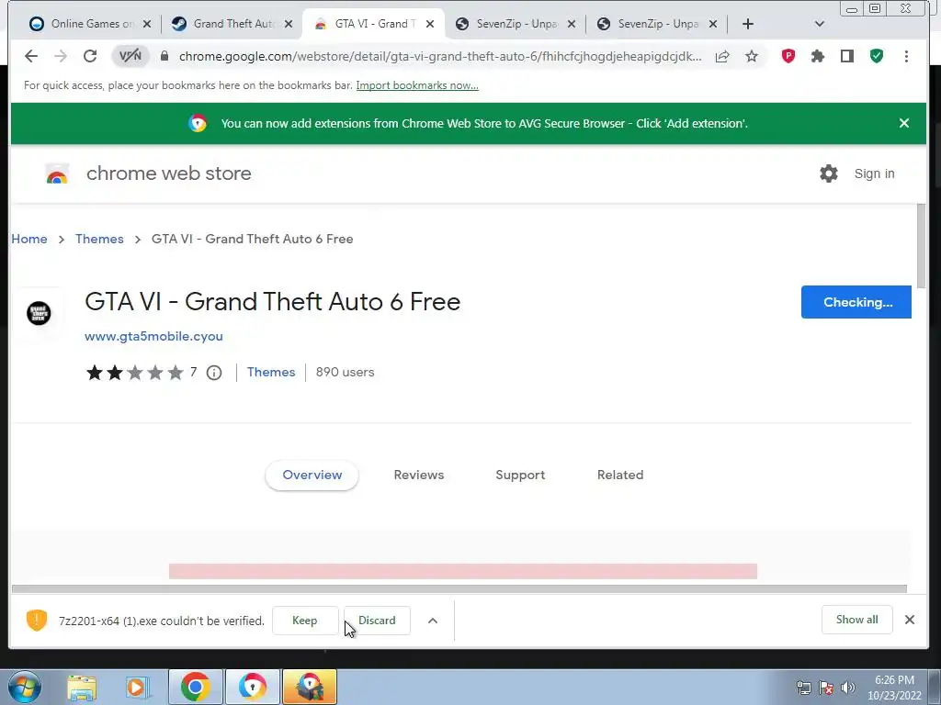Select the Support tab
This screenshot has width=941, height=705.
pyautogui.click(x=520, y=475)
